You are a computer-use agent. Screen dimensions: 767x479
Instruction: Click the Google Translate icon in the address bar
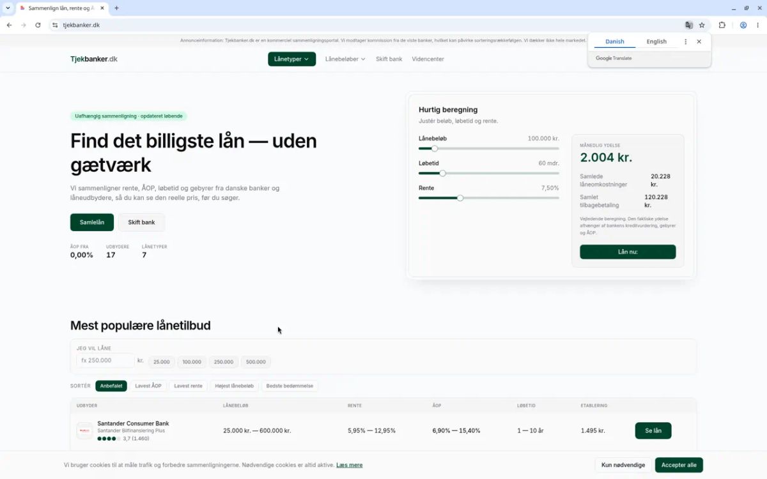pos(688,25)
